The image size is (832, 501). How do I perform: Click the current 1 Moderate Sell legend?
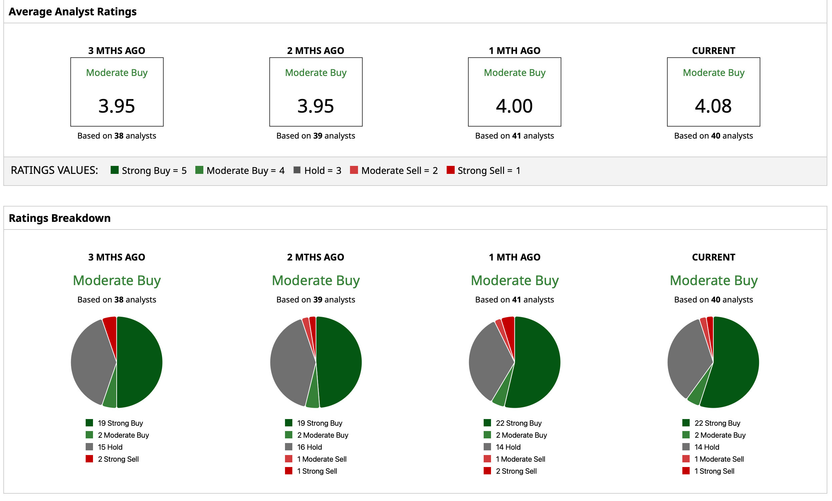point(719,459)
